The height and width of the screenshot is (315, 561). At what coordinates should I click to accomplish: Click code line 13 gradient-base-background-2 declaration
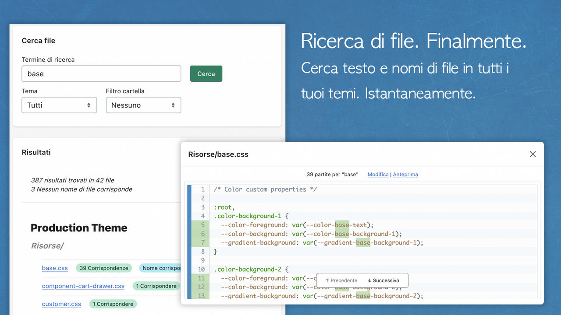(322, 296)
